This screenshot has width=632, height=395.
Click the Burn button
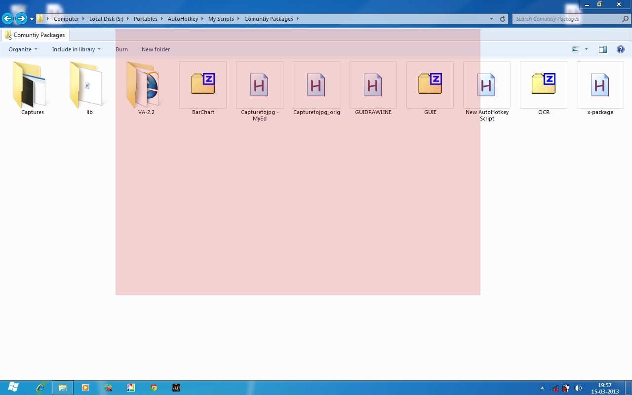click(x=121, y=49)
